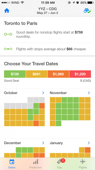
Task: Select the red $1,220 price swatch
Action: (80, 74)
